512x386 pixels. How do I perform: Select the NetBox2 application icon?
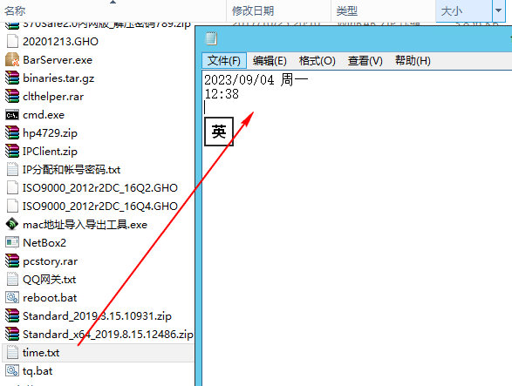12,242
